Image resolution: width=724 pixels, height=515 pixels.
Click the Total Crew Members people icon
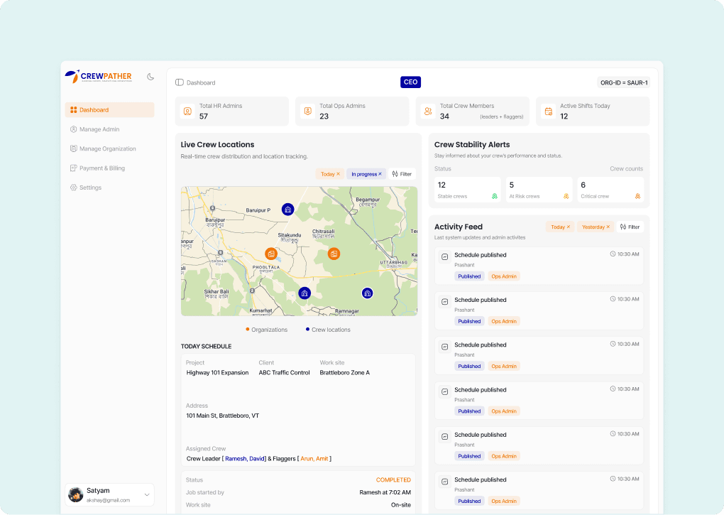(428, 112)
